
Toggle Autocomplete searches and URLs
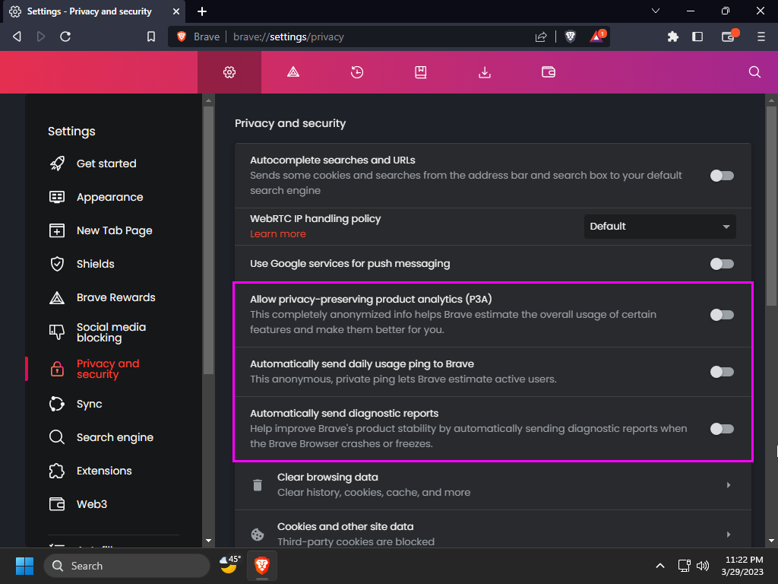pos(722,176)
